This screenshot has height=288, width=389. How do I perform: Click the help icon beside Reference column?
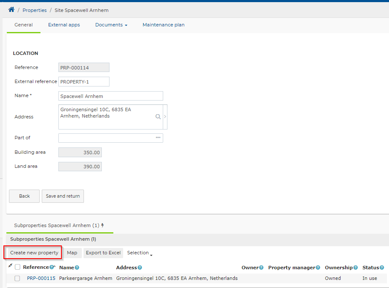click(x=52, y=267)
